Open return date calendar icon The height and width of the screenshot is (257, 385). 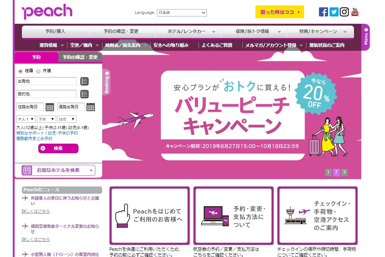click(x=91, y=107)
